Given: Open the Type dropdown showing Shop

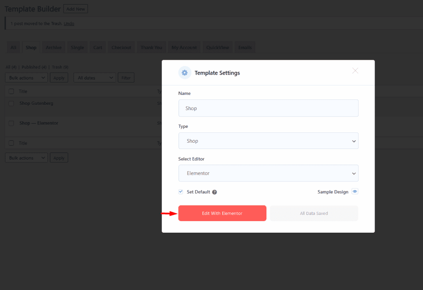Looking at the screenshot, I should coord(268,141).
